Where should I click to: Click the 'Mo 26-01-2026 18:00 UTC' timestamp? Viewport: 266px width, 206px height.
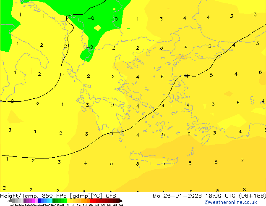point(194,196)
